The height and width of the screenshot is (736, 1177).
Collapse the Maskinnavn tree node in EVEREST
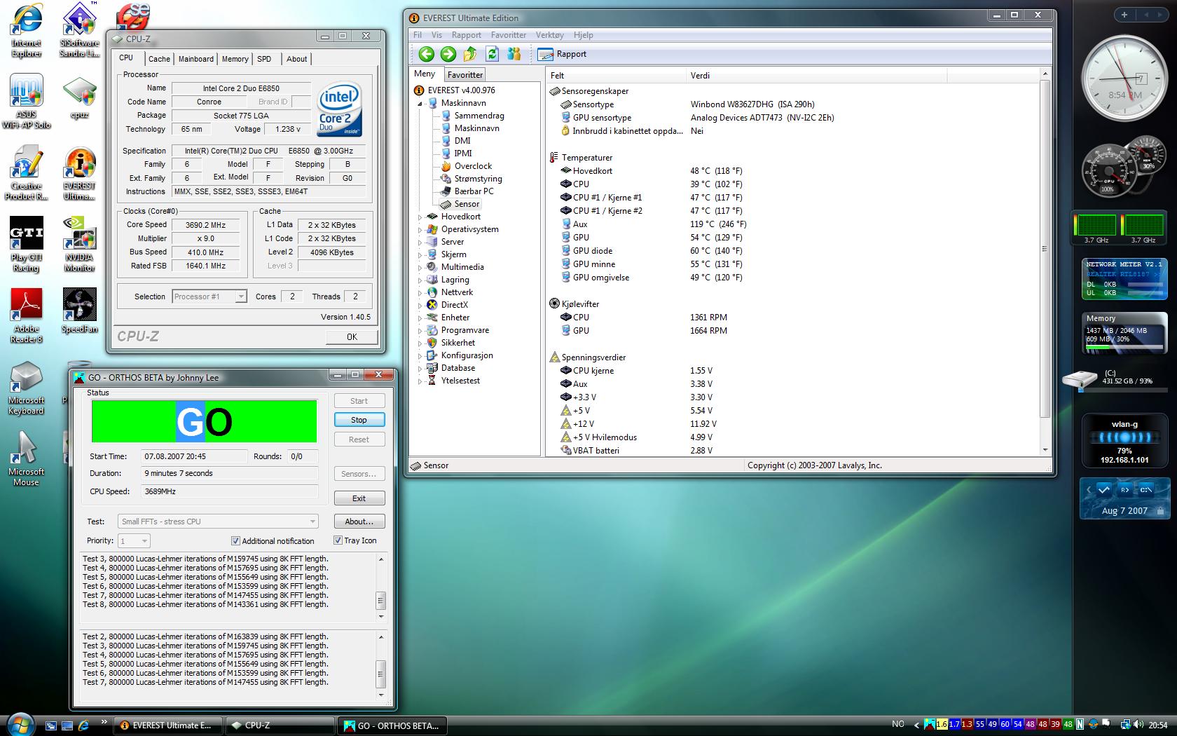tap(420, 103)
